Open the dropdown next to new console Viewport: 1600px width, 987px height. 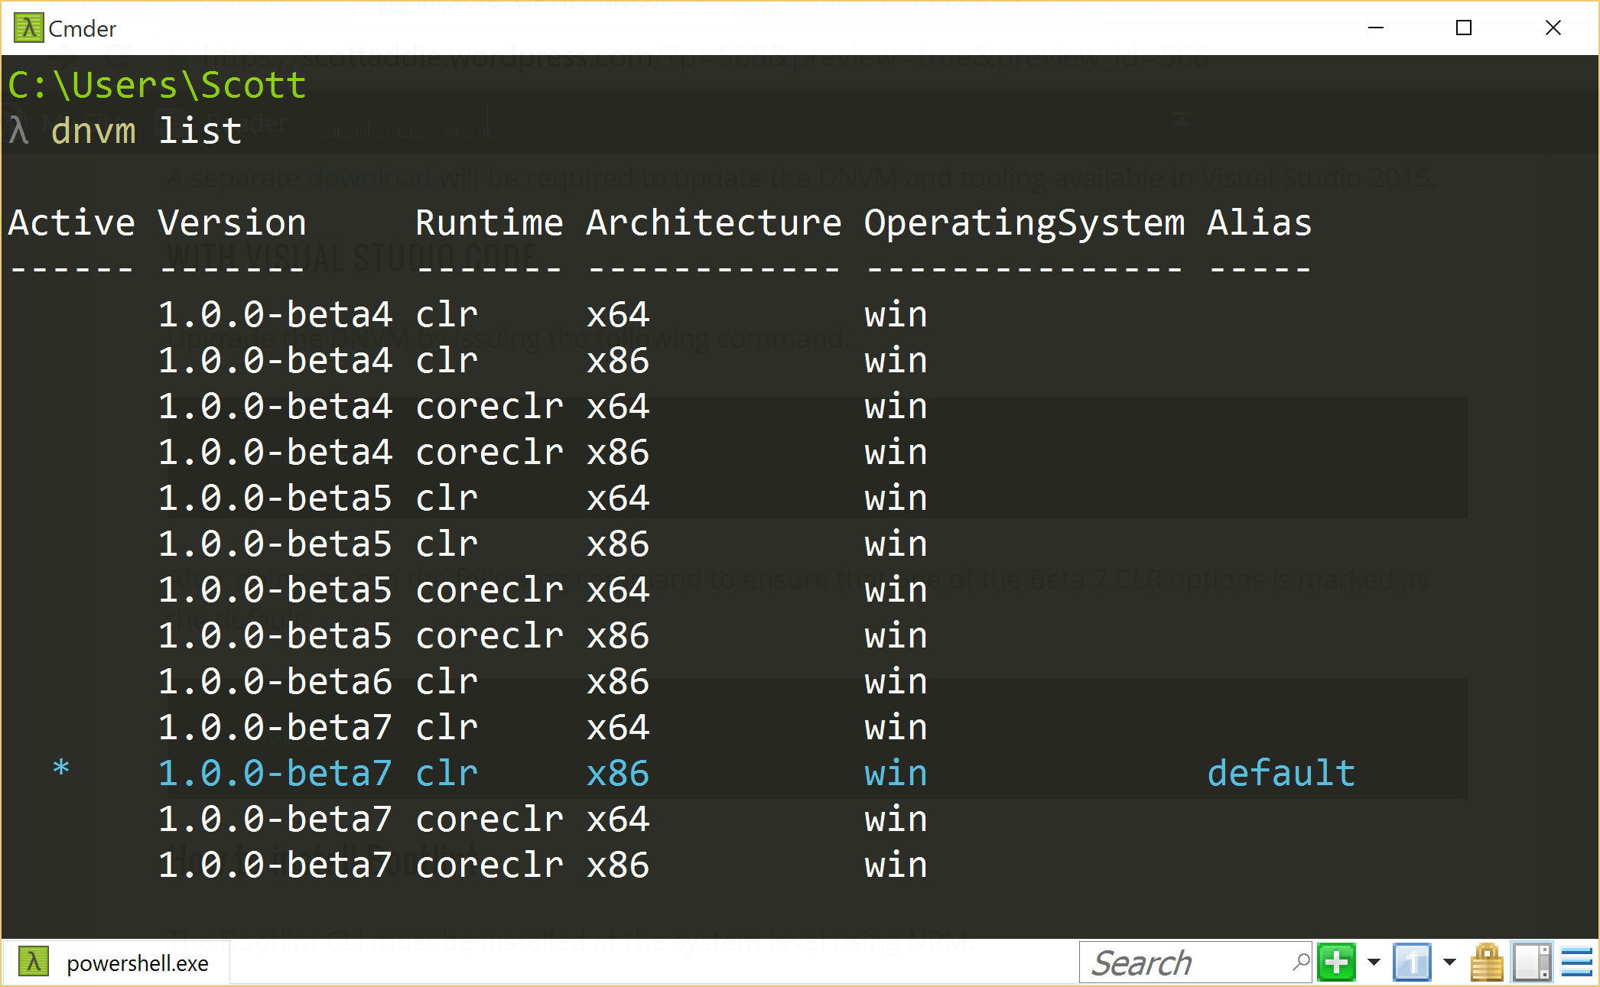point(1374,963)
